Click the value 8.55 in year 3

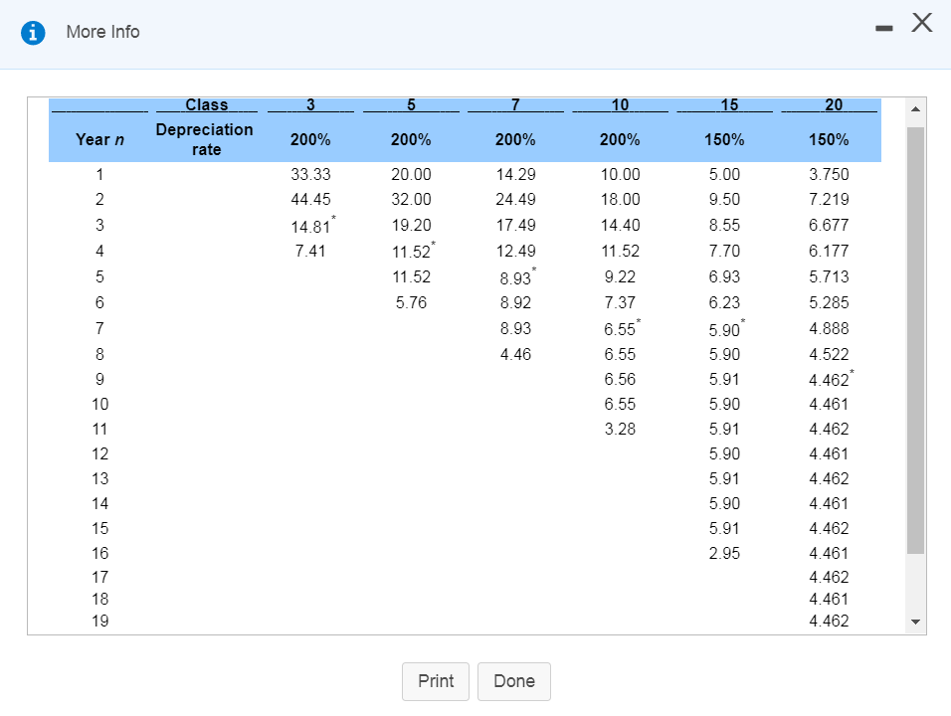(724, 226)
